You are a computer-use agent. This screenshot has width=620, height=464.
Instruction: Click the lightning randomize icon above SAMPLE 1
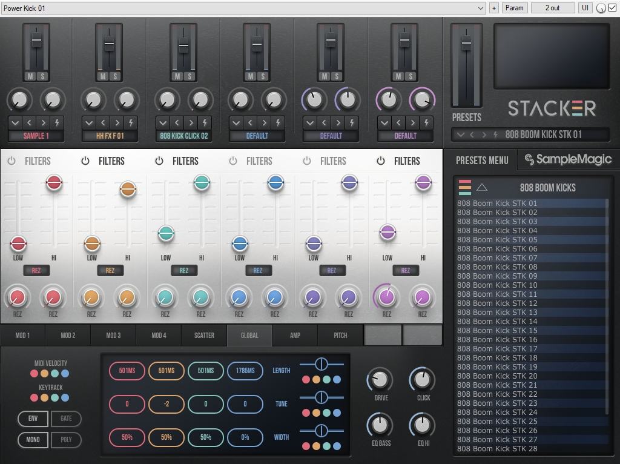(57, 122)
